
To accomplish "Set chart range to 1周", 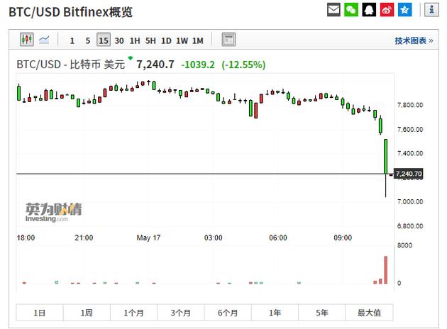I will 87,313.
